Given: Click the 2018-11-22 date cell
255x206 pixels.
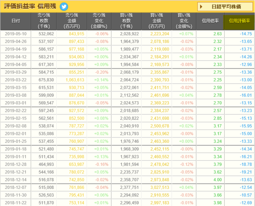Looking at the screenshot, I should [x=16, y=202].
